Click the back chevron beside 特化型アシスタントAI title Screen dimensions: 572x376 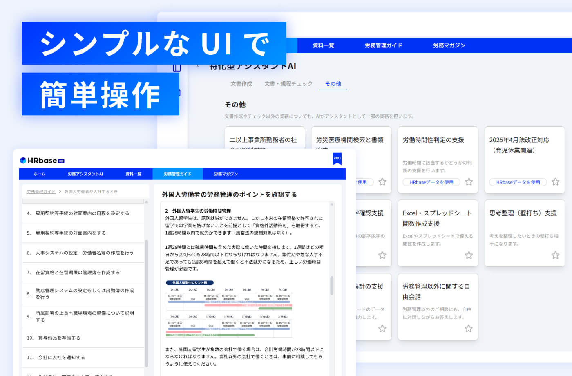pyautogui.click(x=199, y=66)
